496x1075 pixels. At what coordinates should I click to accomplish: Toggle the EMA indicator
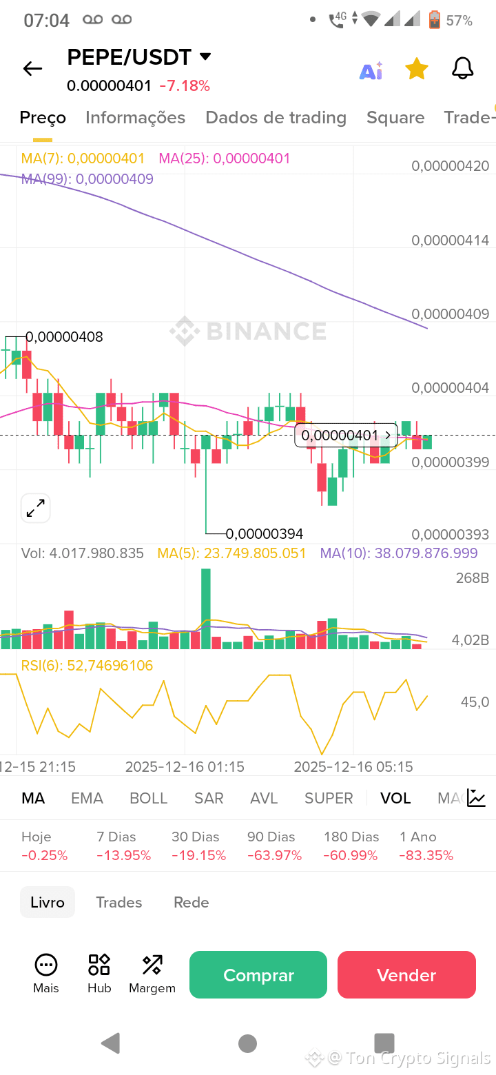[87, 798]
